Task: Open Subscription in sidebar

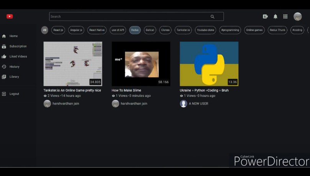Action: (x=18, y=46)
